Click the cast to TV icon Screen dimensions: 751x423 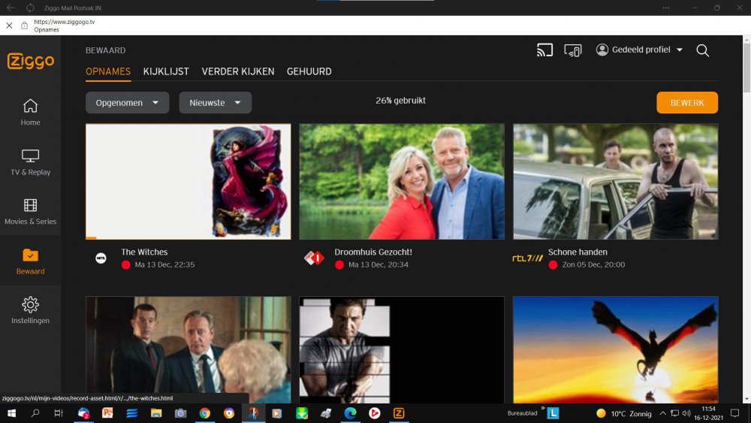(x=544, y=50)
